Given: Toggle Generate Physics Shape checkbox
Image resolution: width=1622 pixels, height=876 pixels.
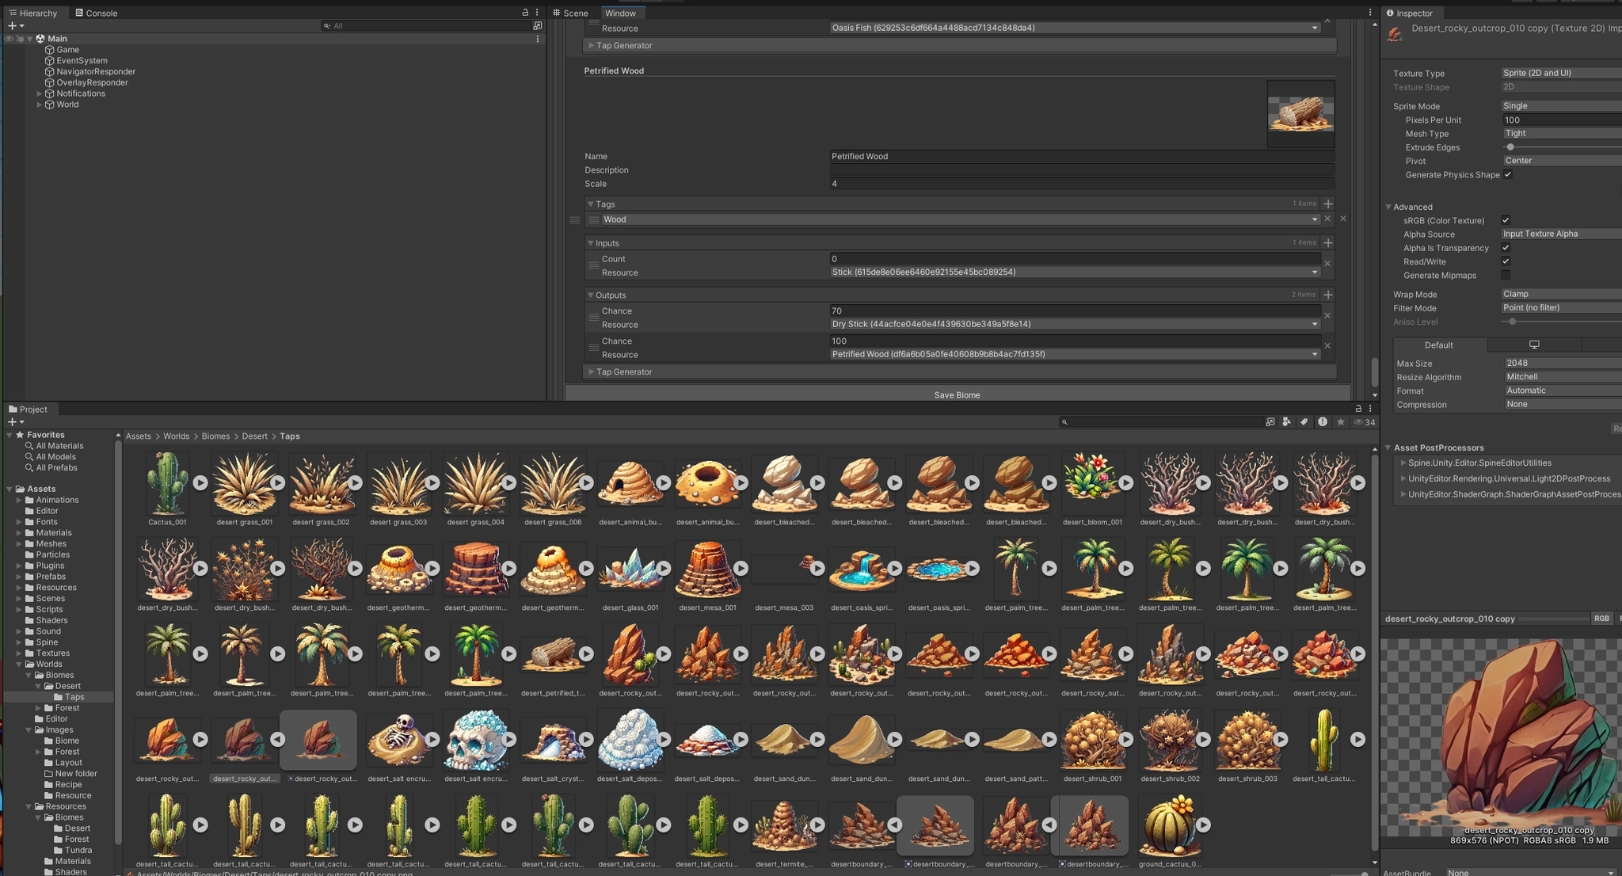Looking at the screenshot, I should click(1508, 175).
